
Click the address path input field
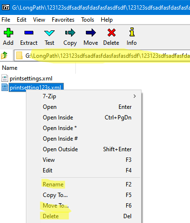point(102,55)
